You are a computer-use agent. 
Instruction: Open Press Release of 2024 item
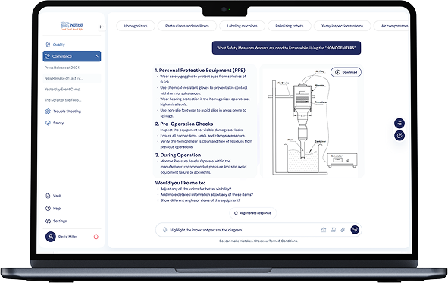click(x=62, y=68)
